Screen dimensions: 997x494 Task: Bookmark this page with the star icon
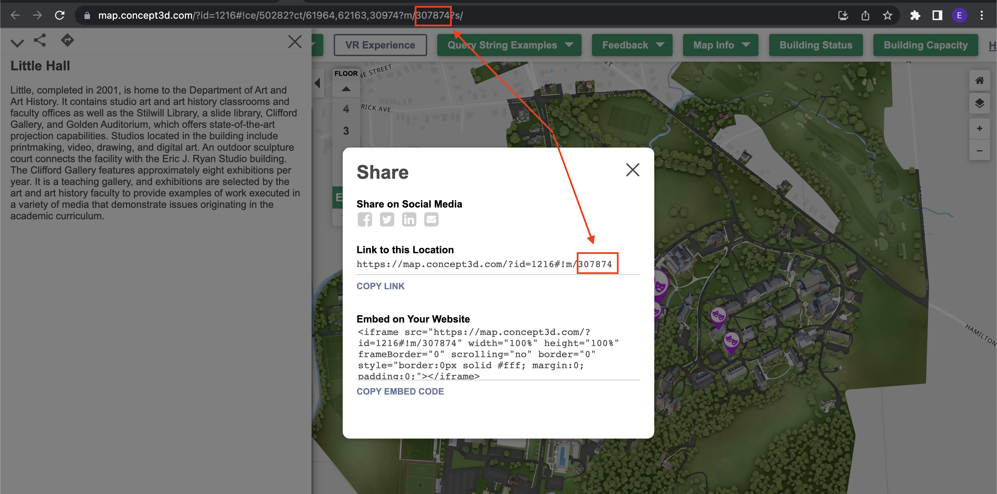pyautogui.click(x=888, y=16)
